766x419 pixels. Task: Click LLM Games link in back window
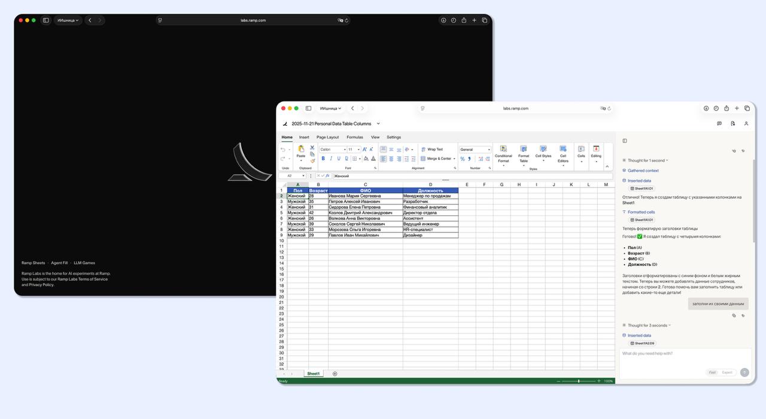coord(84,263)
